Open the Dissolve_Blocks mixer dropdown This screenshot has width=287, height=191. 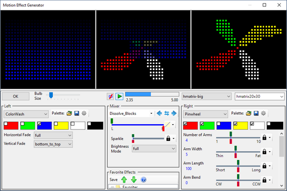131,113
